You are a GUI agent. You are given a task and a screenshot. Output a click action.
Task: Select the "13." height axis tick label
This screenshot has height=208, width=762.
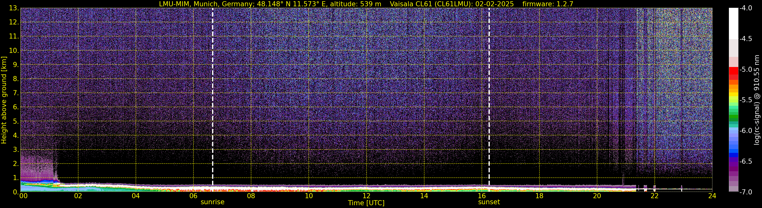(x=14, y=8)
